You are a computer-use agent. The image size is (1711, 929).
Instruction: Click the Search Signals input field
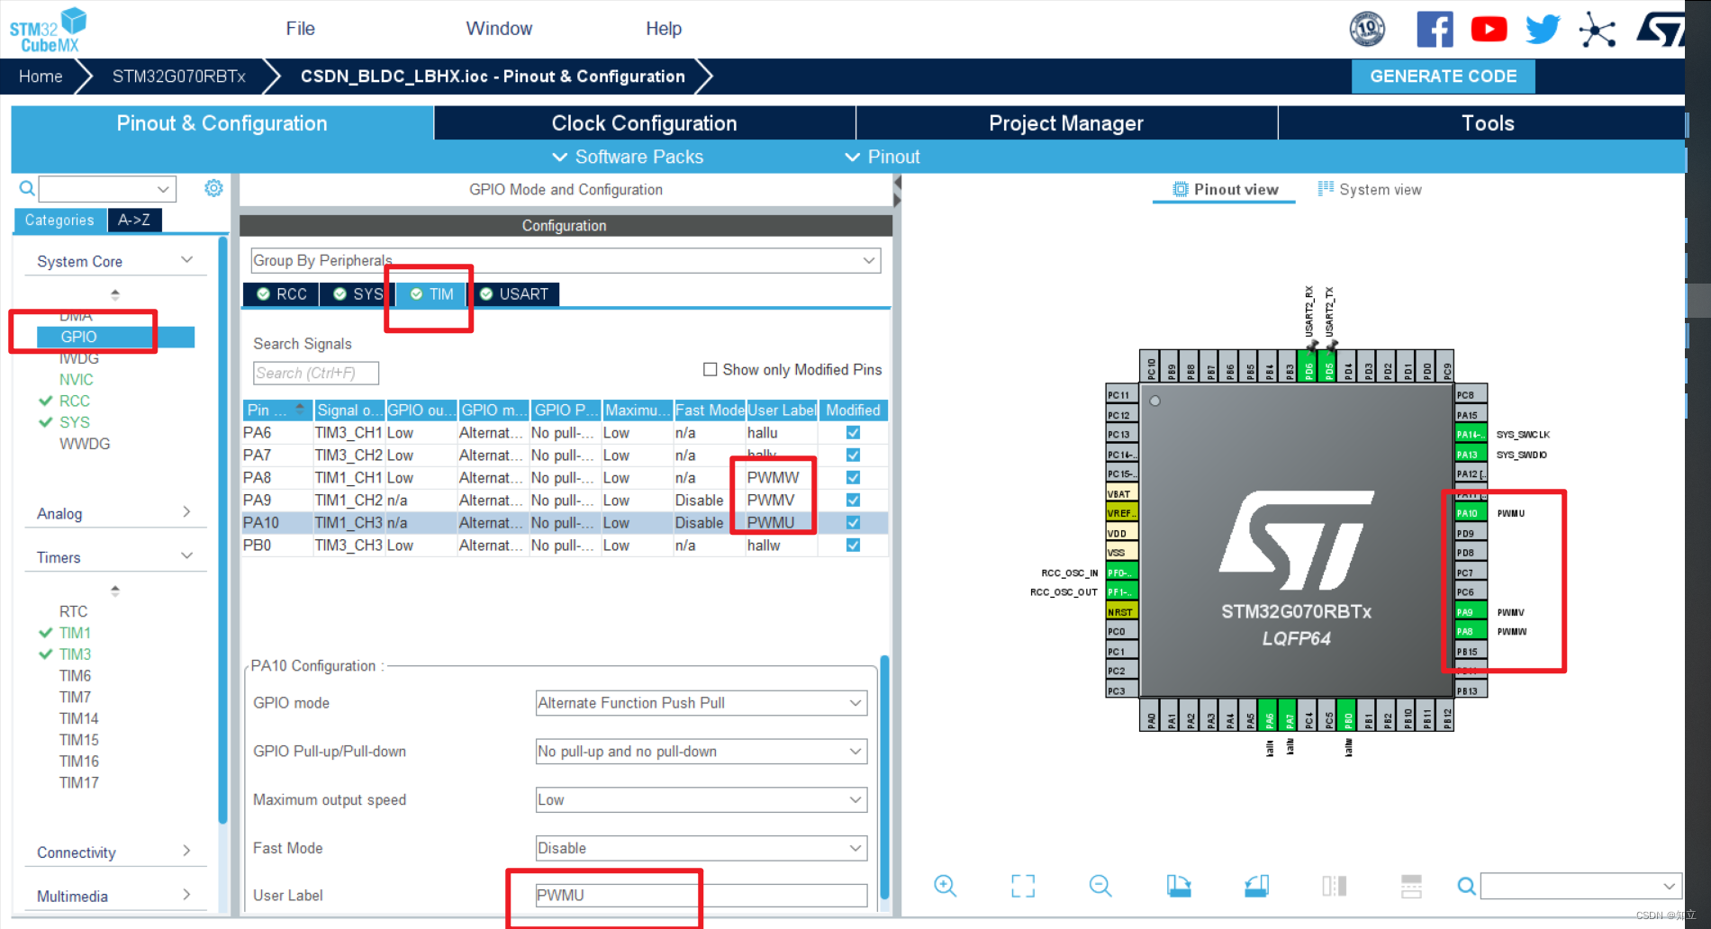[316, 374]
